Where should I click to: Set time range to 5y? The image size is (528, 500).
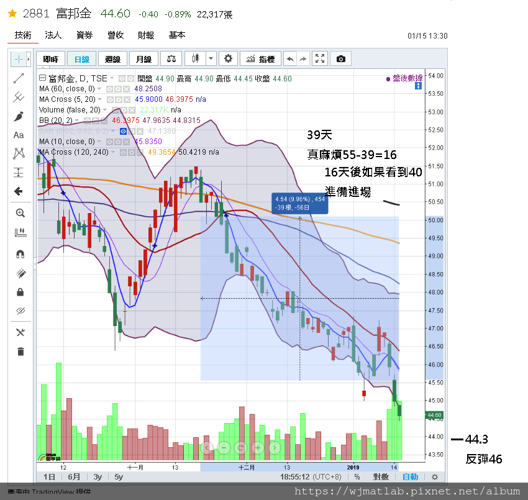[119, 477]
